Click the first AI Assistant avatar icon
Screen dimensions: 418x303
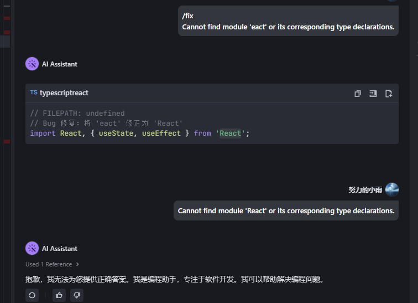[32, 64]
